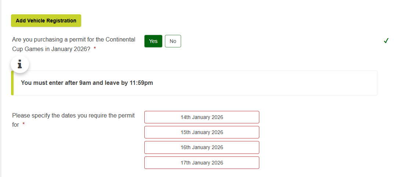The width and height of the screenshot is (411, 177).
Task: Select Yes for Continental Cup Games permit
Action: pyautogui.click(x=153, y=41)
